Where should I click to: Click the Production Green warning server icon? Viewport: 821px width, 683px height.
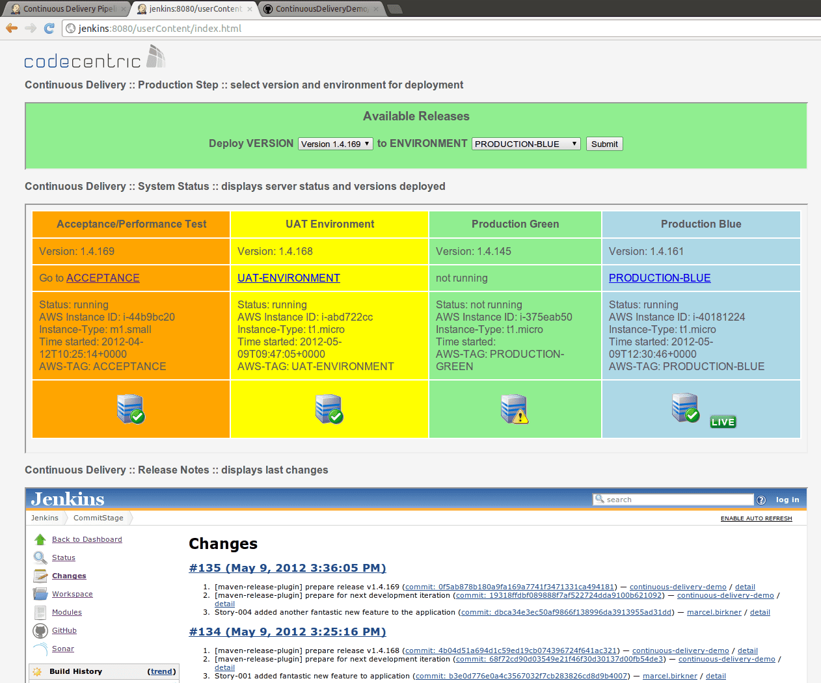coord(515,409)
